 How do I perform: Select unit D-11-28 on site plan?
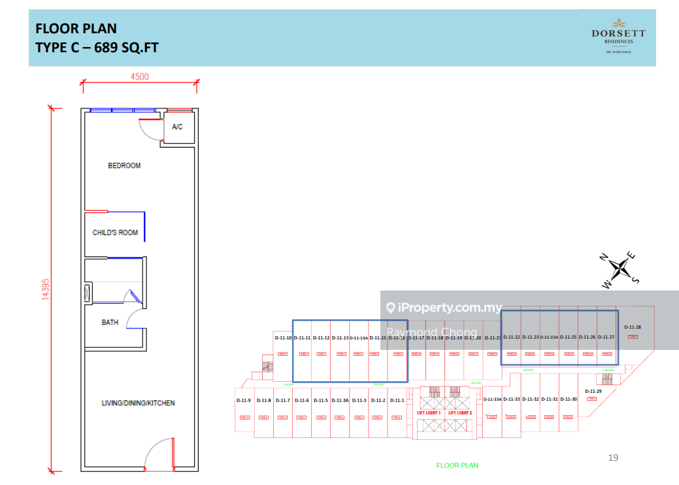(x=632, y=327)
